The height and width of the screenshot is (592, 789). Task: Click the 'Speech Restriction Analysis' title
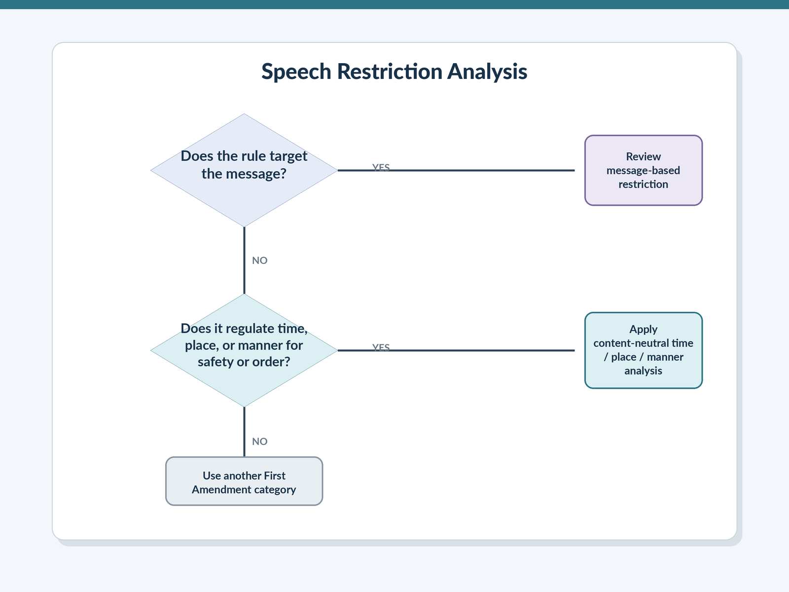pos(394,72)
